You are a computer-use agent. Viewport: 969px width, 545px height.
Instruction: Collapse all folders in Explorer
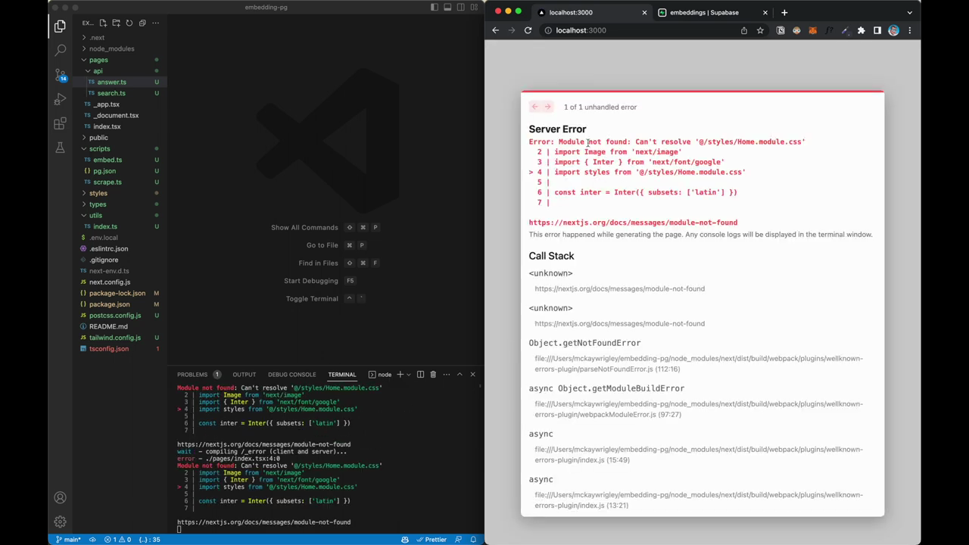click(x=142, y=23)
